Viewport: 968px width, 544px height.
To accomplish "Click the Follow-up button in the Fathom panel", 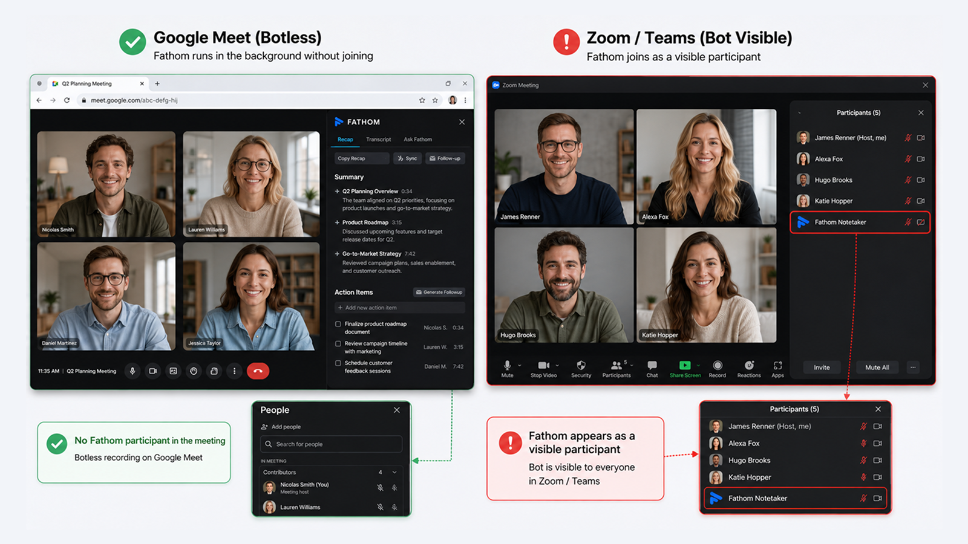I will click(x=445, y=158).
